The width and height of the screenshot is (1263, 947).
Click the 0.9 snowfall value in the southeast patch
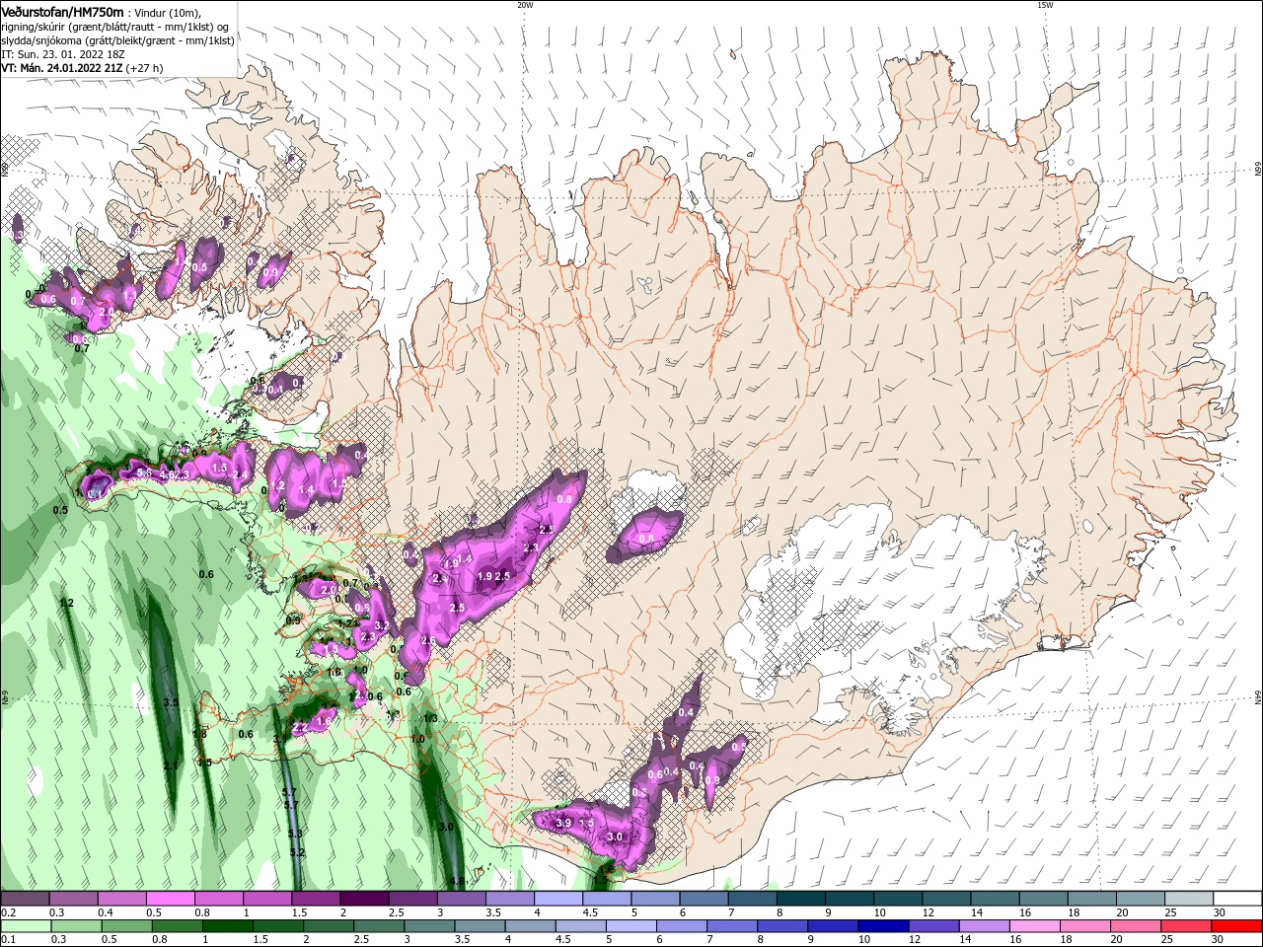[712, 780]
